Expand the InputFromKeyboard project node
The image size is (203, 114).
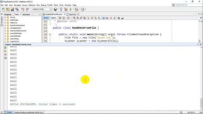pyautogui.click(x=5, y=25)
